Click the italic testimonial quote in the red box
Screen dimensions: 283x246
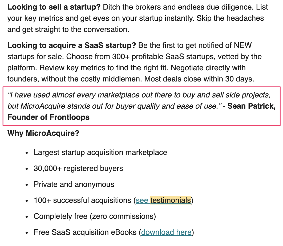point(139,100)
